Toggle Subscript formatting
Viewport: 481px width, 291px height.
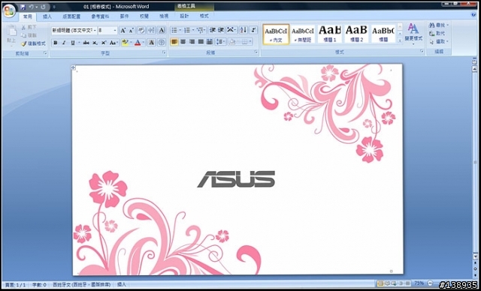(95, 43)
